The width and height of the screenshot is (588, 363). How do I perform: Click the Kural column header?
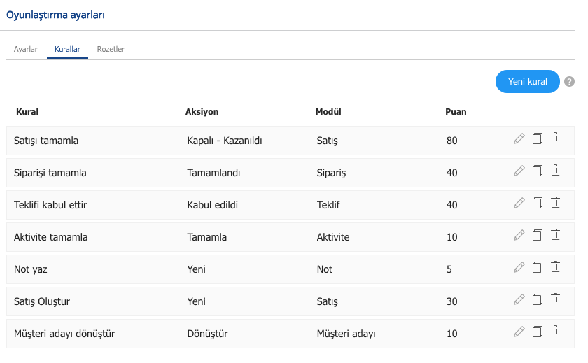coord(27,112)
